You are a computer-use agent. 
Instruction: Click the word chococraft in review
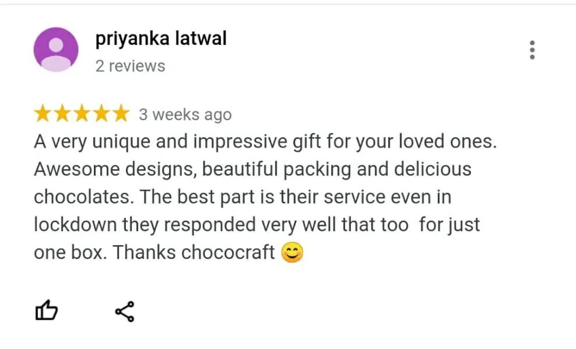point(228,253)
